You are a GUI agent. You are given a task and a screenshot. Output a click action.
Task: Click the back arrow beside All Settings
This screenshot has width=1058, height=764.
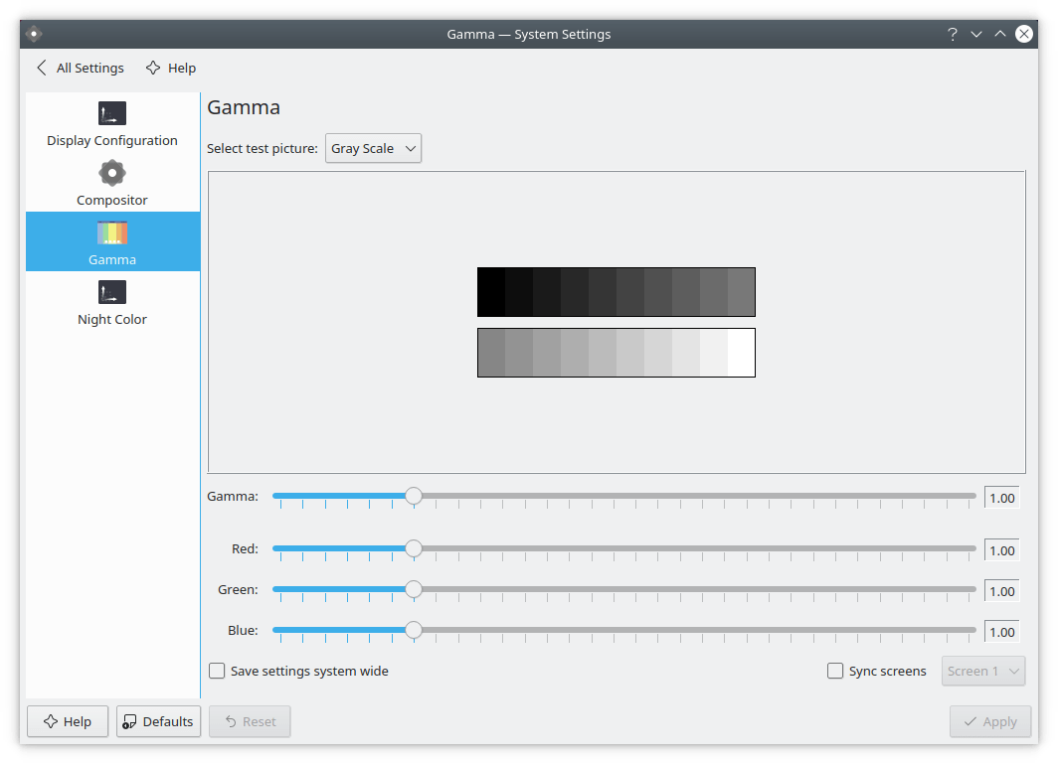pyautogui.click(x=40, y=68)
